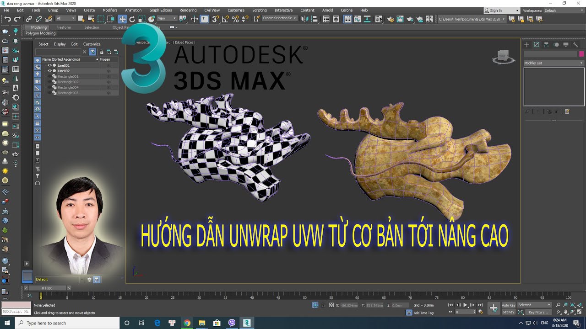Toggle the selection lock icon in status bar
586x329 pixels.
pyautogui.click(x=323, y=305)
